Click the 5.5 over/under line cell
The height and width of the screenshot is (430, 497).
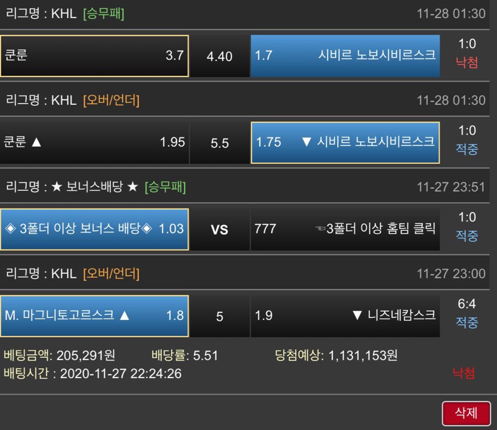(220, 143)
